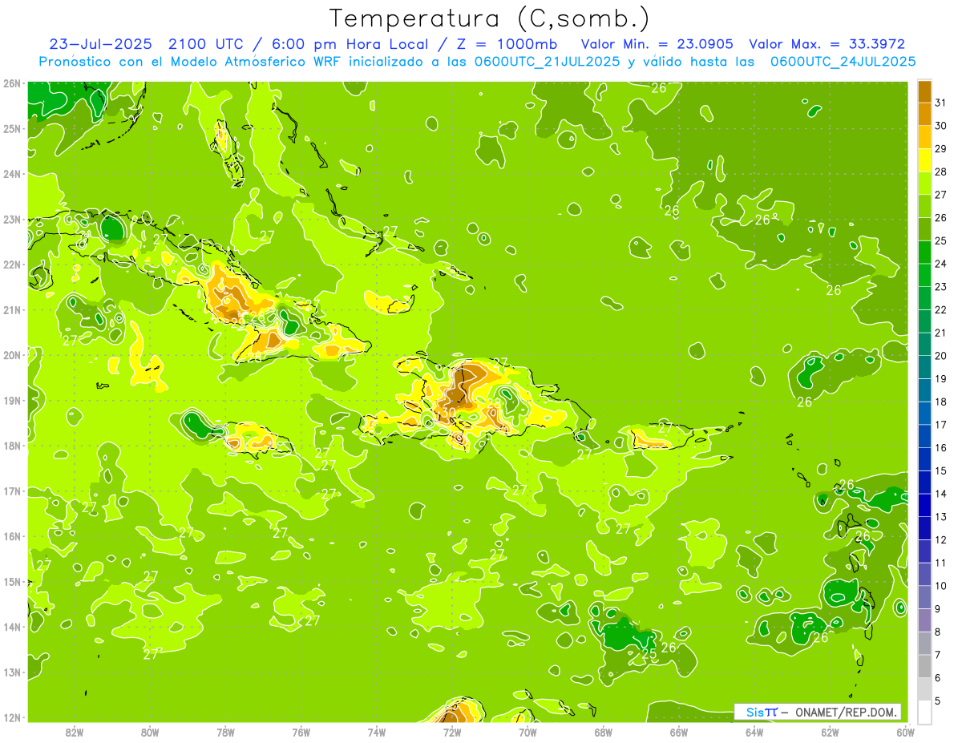Click the "5" colorbar scale label
962x743 pixels.
938,701
